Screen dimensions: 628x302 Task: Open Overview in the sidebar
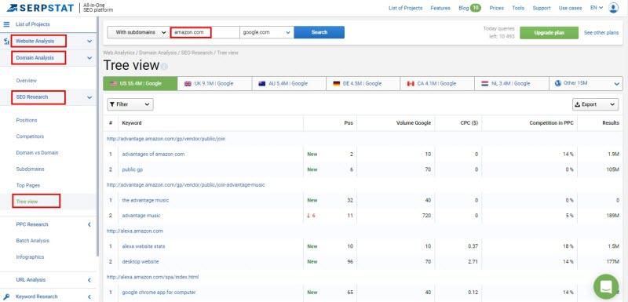pyautogui.click(x=27, y=81)
